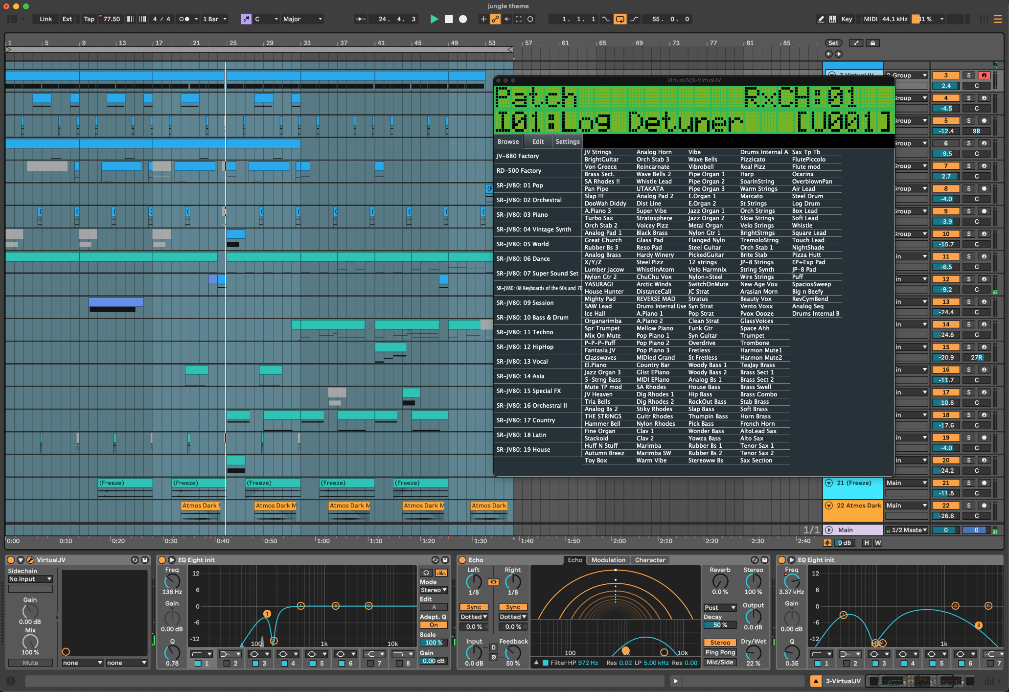This screenshot has width=1009, height=692.
Task: Open the Echo reverb Post dropdown
Action: (x=720, y=608)
